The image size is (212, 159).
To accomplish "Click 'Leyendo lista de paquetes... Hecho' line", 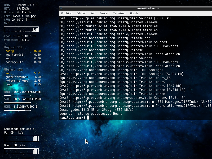I will [x=91, y=114].
